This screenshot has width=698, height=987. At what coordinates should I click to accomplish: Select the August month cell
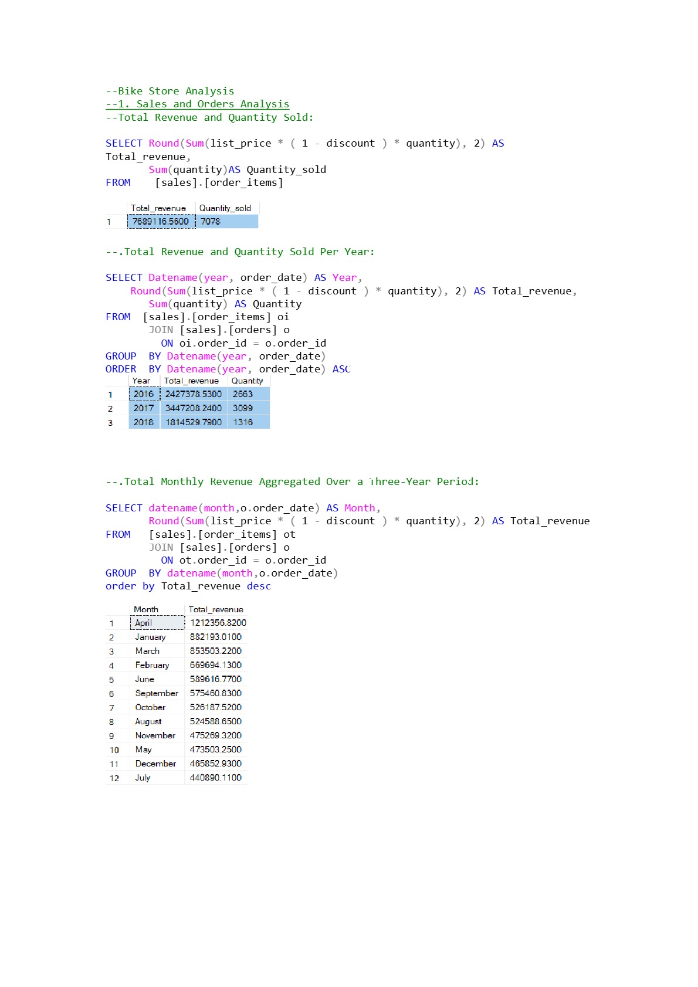(157, 721)
